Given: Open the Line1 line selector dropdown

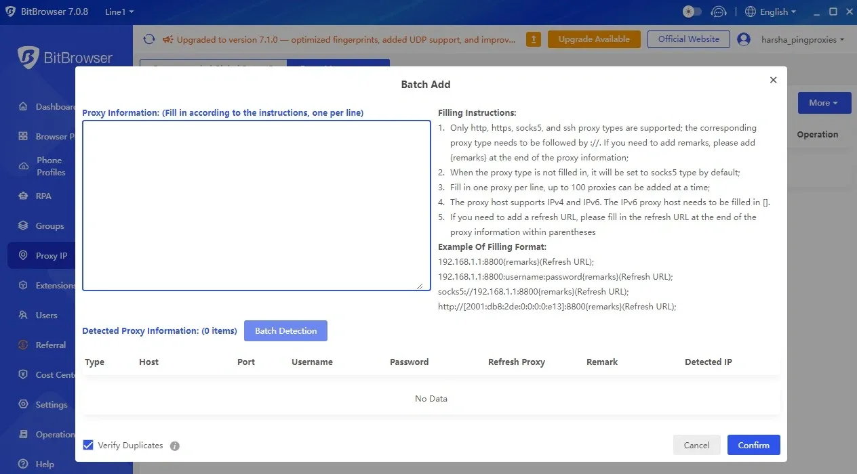Looking at the screenshot, I should 119,11.
